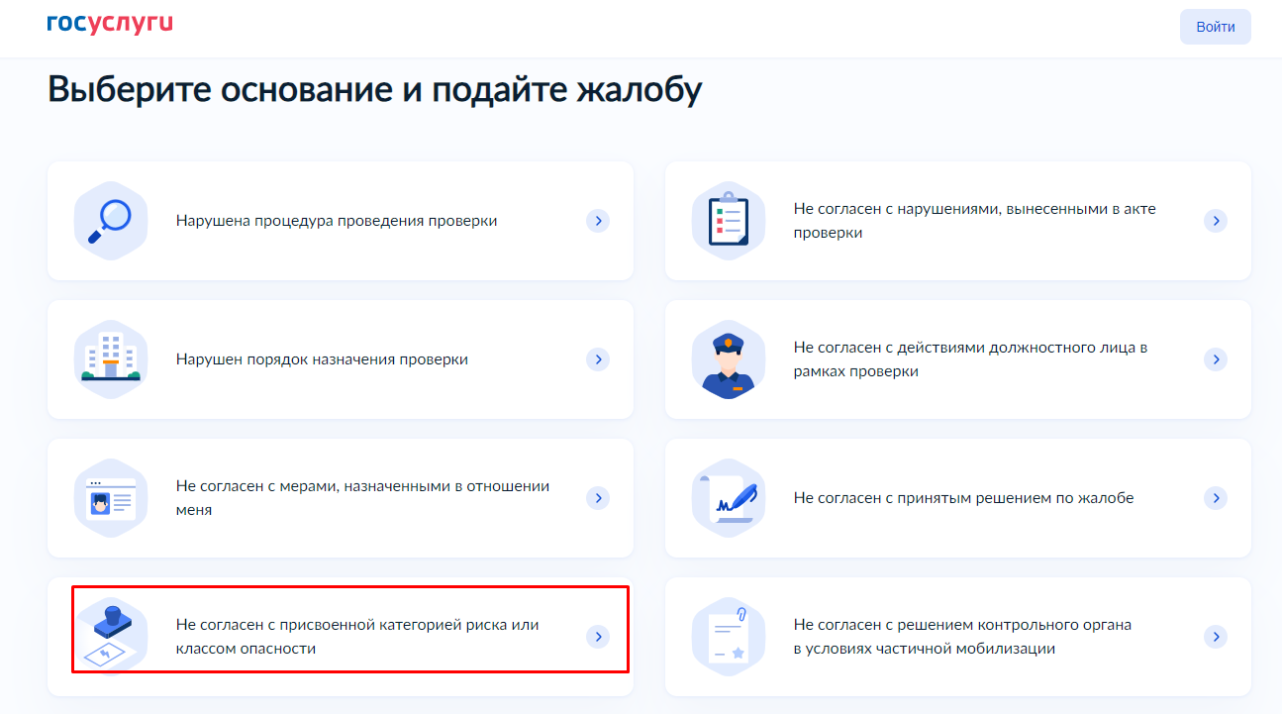Choose Не согласен с присвоенной категорией риска text
The height and width of the screenshot is (714, 1282).
[357, 637]
